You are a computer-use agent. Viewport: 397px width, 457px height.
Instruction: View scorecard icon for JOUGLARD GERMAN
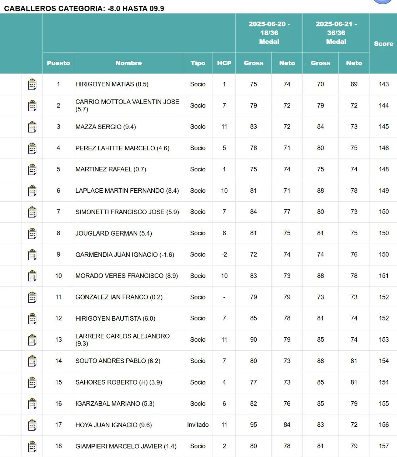tap(32, 233)
